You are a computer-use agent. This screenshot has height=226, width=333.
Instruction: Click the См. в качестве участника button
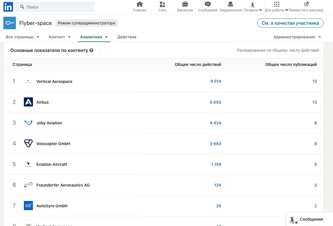coord(290,23)
